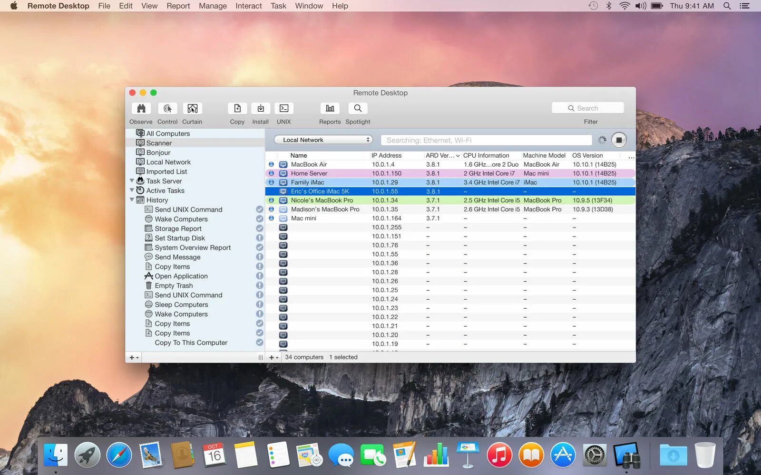Image resolution: width=761 pixels, height=475 pixels.
Task: Click the "Searching: Ethernet, Wi-Fi" field
Action: (x=486, y=140)
